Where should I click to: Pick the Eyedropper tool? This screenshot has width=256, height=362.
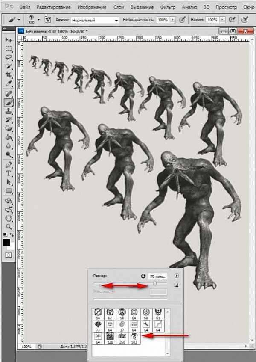9,83
